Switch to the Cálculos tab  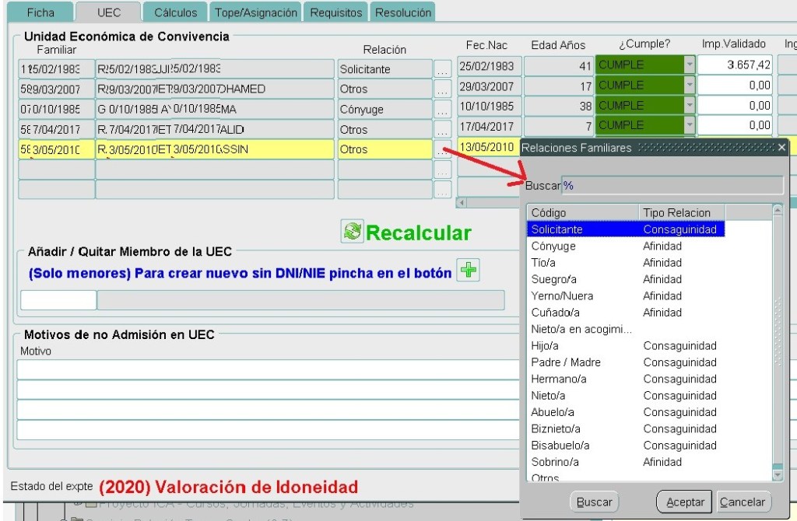[x=176, y=12]
